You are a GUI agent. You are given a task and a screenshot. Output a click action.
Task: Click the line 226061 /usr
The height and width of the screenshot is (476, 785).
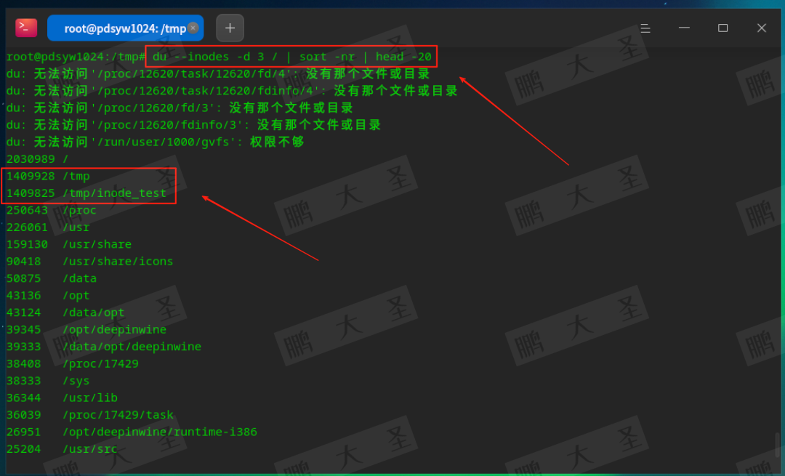pos(48,227)
